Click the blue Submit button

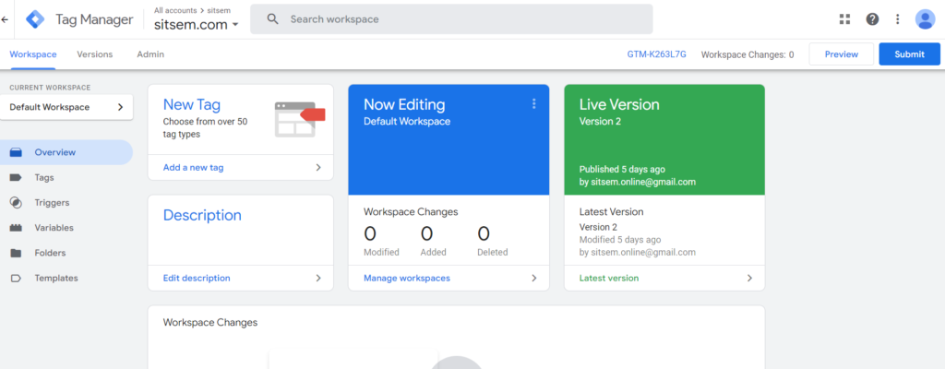pyautogui.click(x=909, y=54)
